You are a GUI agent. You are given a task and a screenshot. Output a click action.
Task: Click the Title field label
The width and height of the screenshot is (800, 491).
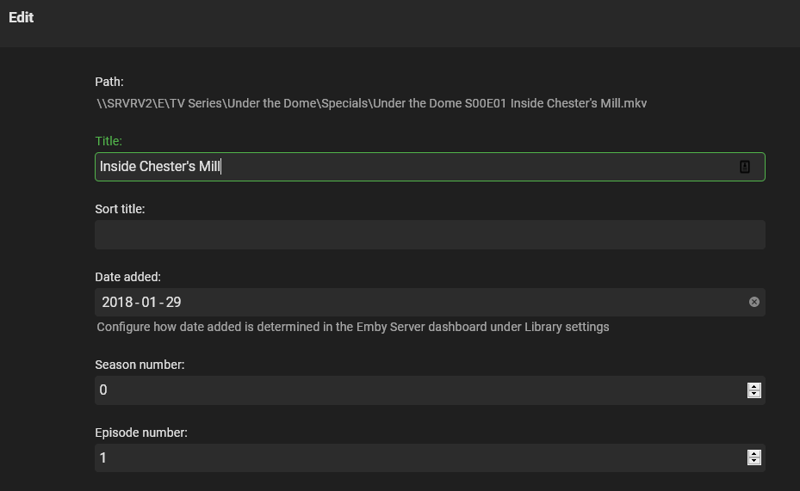(109, 141)
